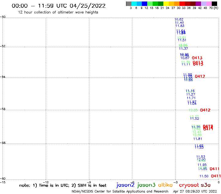Click the wave height value 11.63
Screen dimensions: 221x194
[180, 26]
